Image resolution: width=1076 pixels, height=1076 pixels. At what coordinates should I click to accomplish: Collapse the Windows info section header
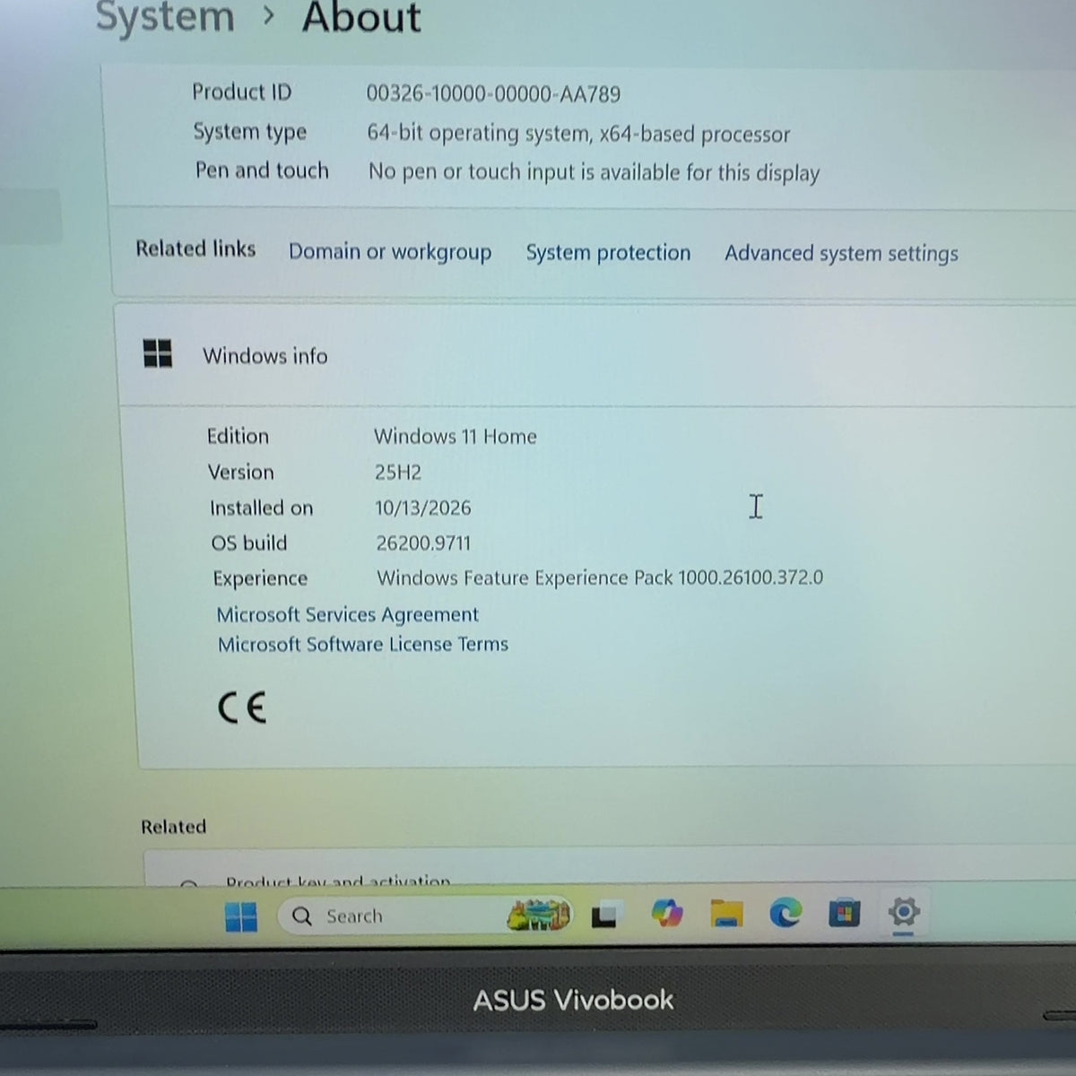(x=597, y=355)
